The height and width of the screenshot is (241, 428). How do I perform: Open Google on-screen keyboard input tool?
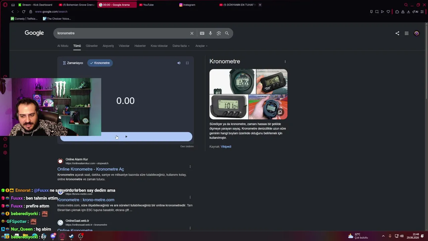coord(202,33)
